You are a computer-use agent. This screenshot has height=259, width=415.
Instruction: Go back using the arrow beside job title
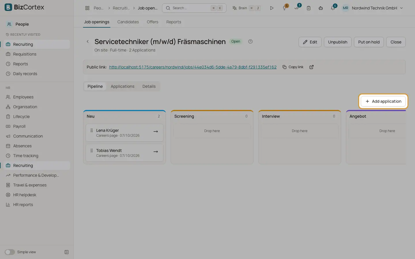tap(88, 41)
